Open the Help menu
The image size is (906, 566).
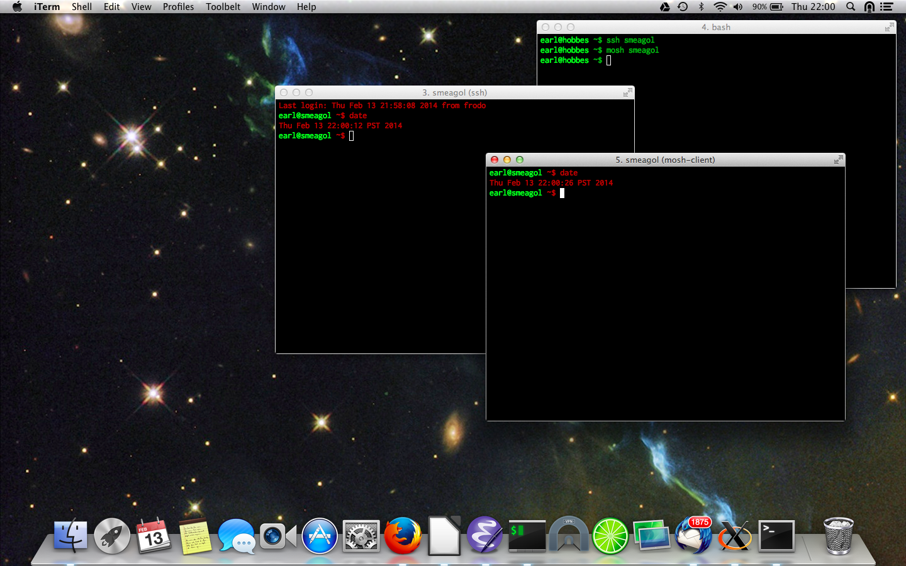pos(306,7)
